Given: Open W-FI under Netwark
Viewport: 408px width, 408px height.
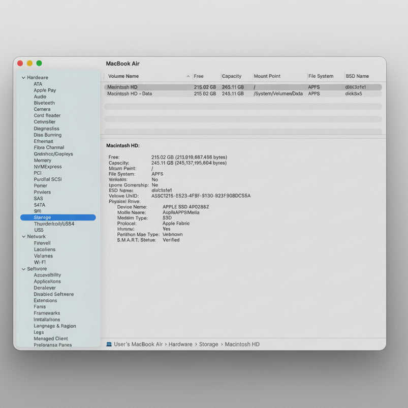Looking at the screenshot, I should pyautogui.click(x=40, y=262).
